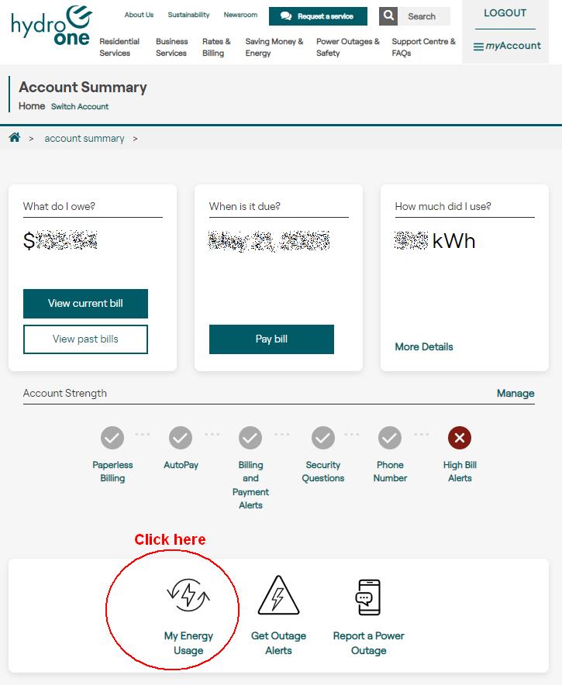Click the Get Outage Alerts warning icon
This screenshot has width=562, height=685.
[x=278, y=595]
